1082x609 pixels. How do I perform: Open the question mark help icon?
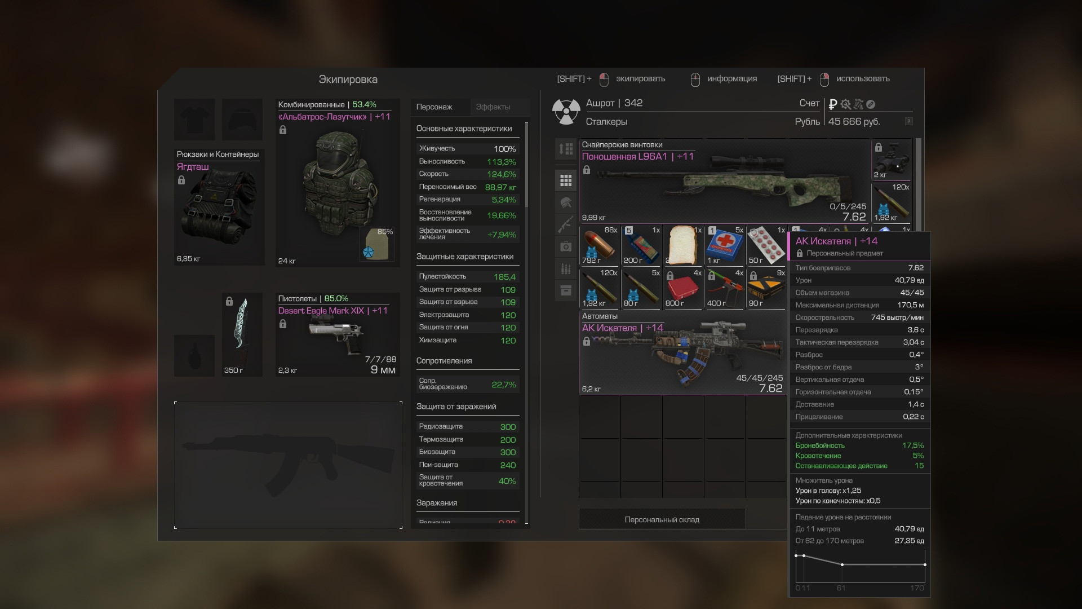pyautogui.click(x=908, y=121)
